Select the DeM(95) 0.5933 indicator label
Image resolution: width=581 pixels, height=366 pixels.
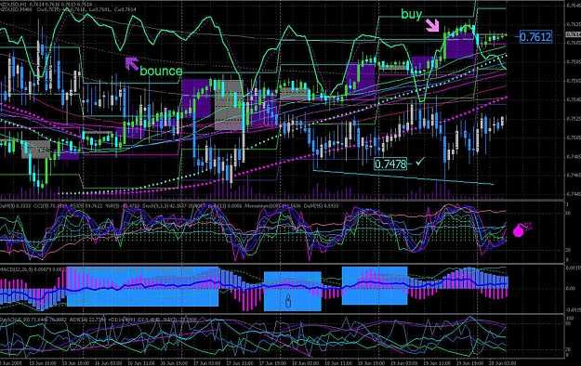coord(323,206)
